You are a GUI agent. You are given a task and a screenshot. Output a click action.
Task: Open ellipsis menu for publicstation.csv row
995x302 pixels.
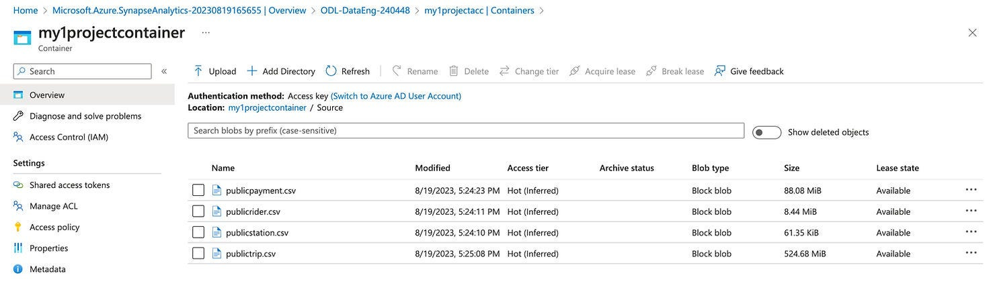point(971,232)
